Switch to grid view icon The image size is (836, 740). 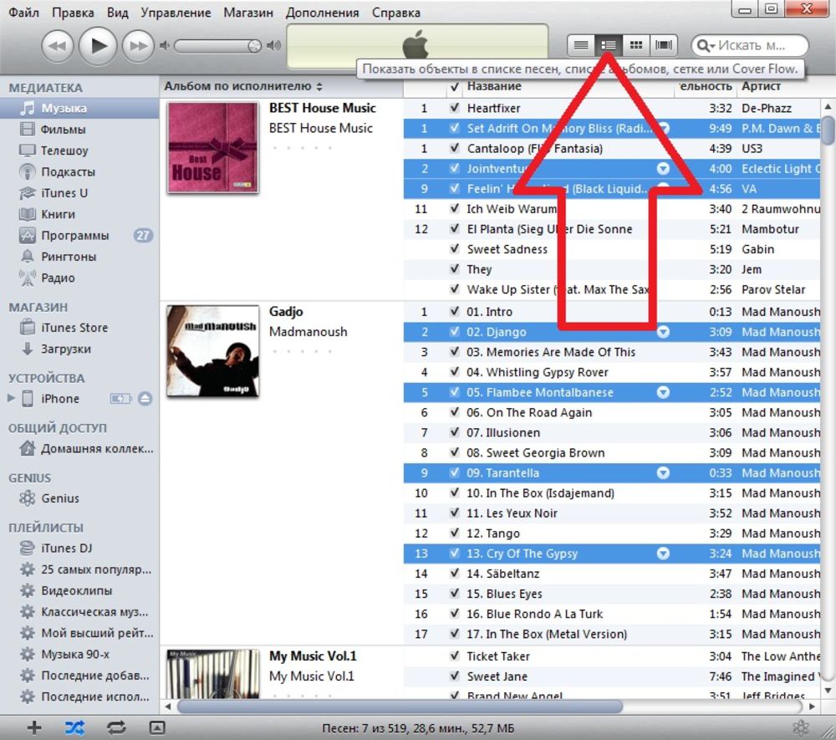point(636,45)
